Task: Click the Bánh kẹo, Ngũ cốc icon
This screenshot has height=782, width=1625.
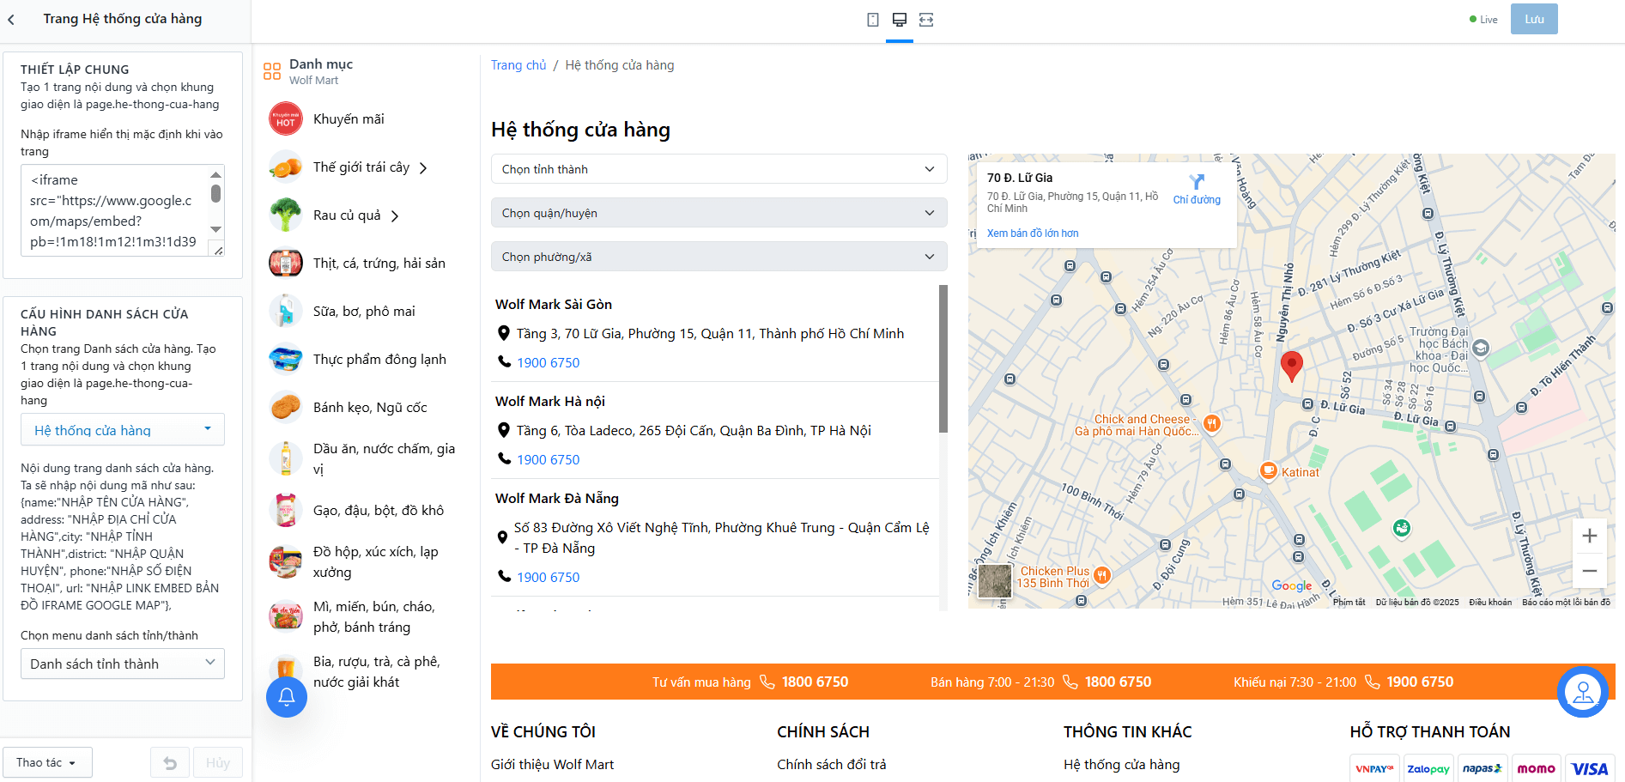Action: click(x=286, y=408)
